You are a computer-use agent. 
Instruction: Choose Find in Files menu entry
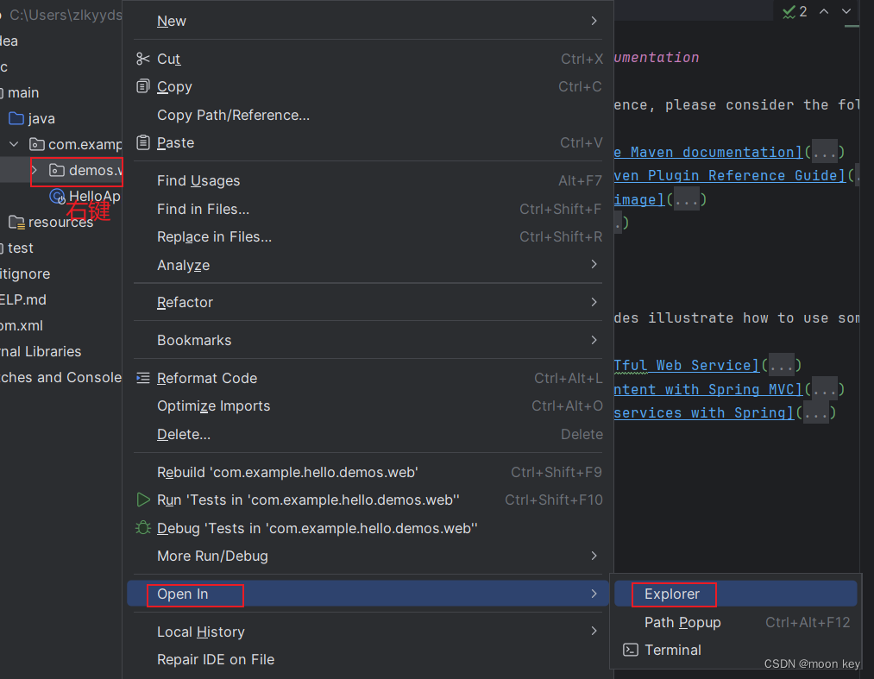[x=368, y=209]
